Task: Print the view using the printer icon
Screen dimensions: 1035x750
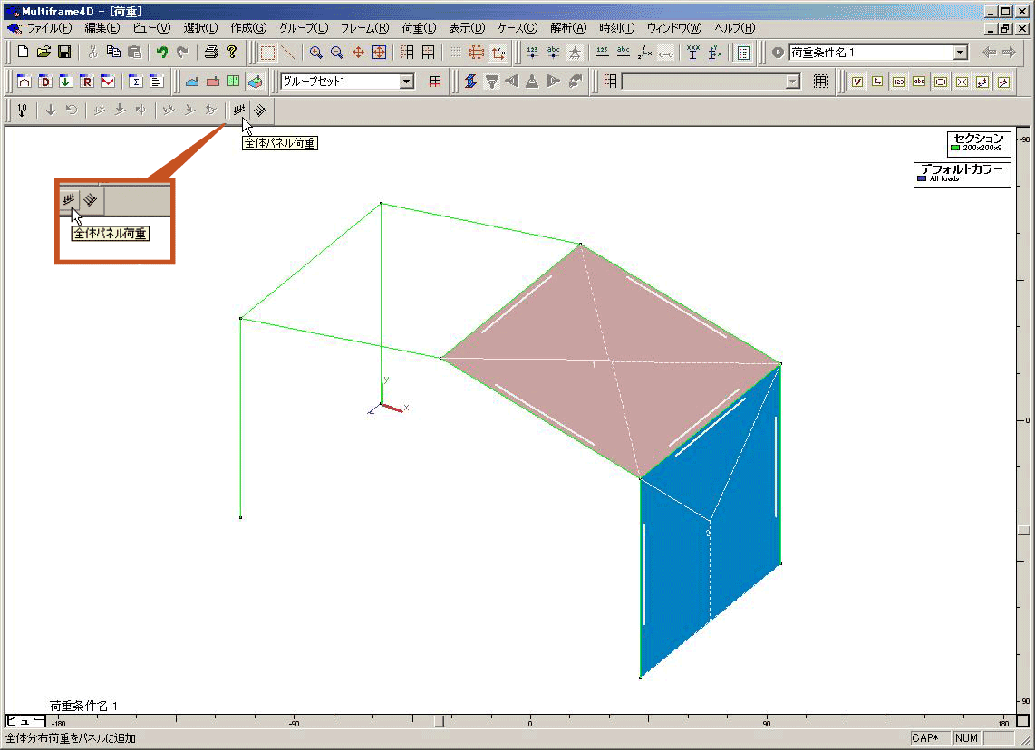Action: coord(211,53)
